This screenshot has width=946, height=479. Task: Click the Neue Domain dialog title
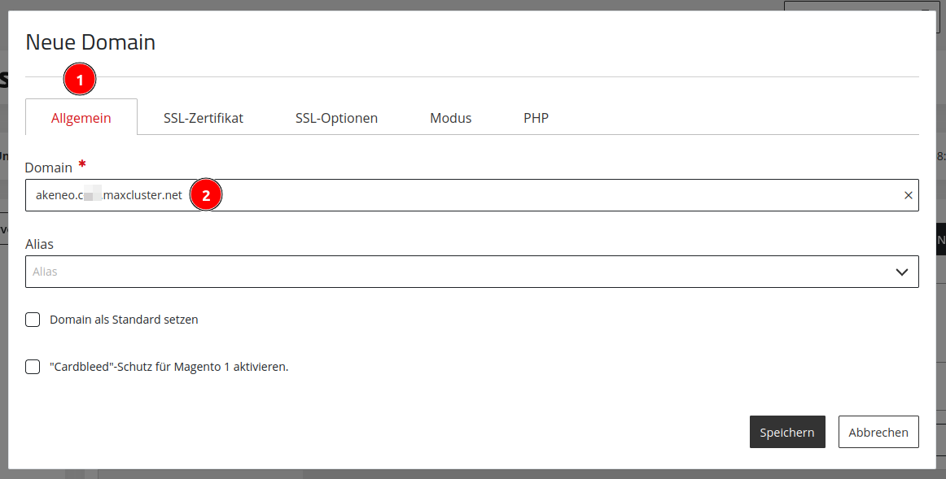[x=90, y=42]
